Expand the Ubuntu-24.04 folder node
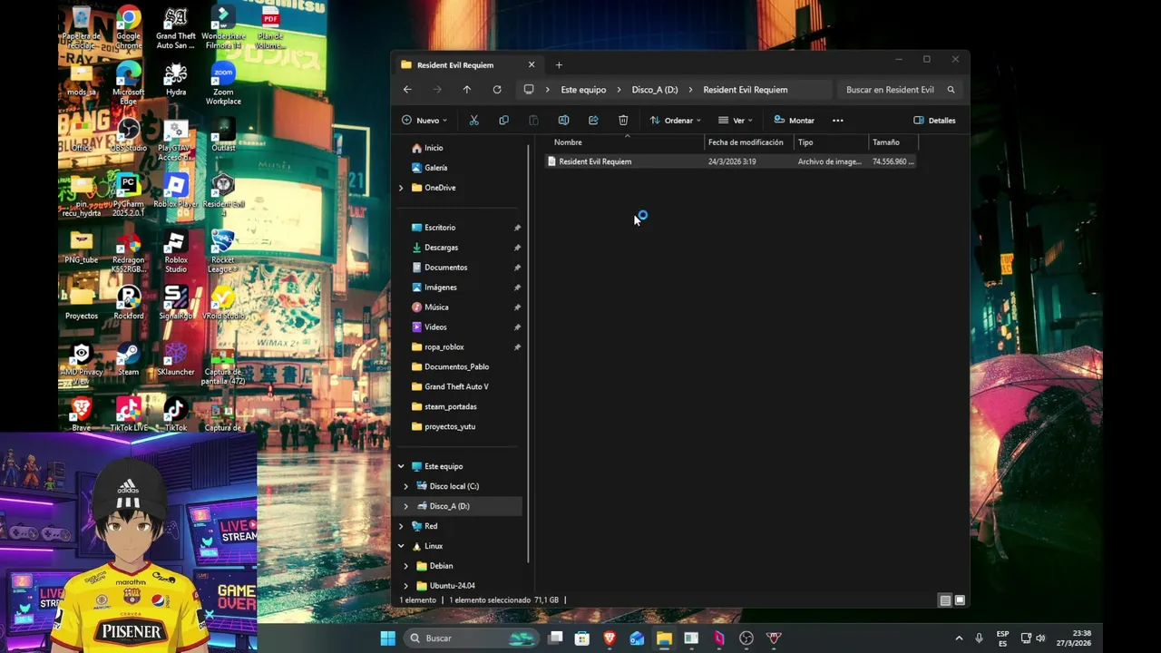The image size is (1161, 653). pos(406,586)
